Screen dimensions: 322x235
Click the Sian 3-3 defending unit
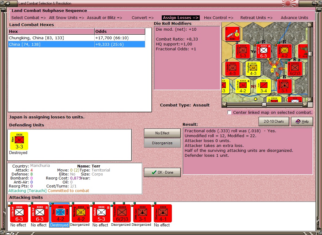(x=19, y=141)
